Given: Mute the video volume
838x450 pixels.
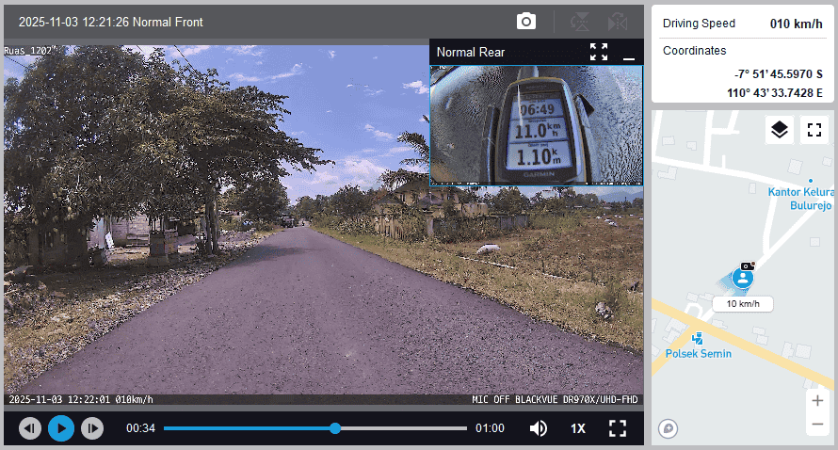Looking at the screenshot, I should pyautogui.click(x=539, y=428).
